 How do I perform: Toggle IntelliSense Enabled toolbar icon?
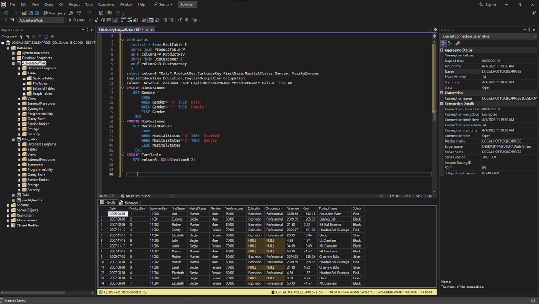[115, 20]
